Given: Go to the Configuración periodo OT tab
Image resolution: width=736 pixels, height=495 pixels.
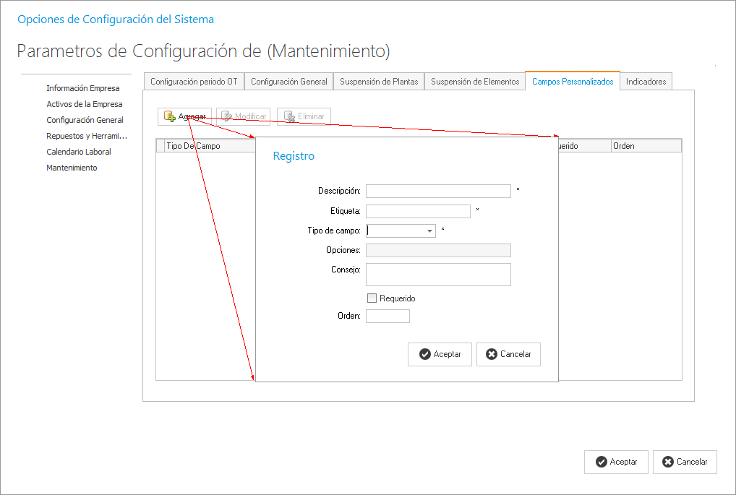Looking at the screenshot, I should click(x=194, y=82).
